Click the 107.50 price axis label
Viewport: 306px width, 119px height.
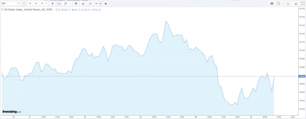tap(302, 8)
